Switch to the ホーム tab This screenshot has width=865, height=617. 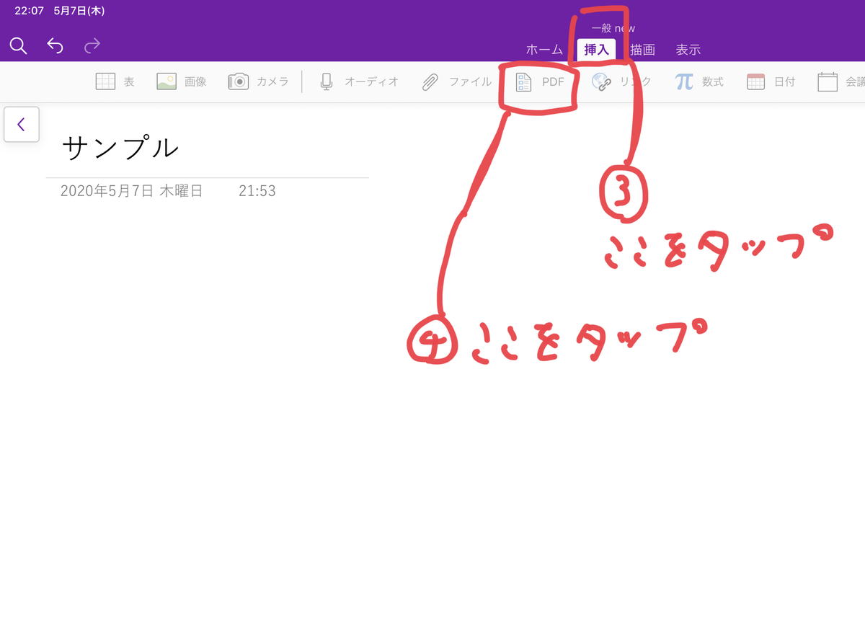[544, 50]
